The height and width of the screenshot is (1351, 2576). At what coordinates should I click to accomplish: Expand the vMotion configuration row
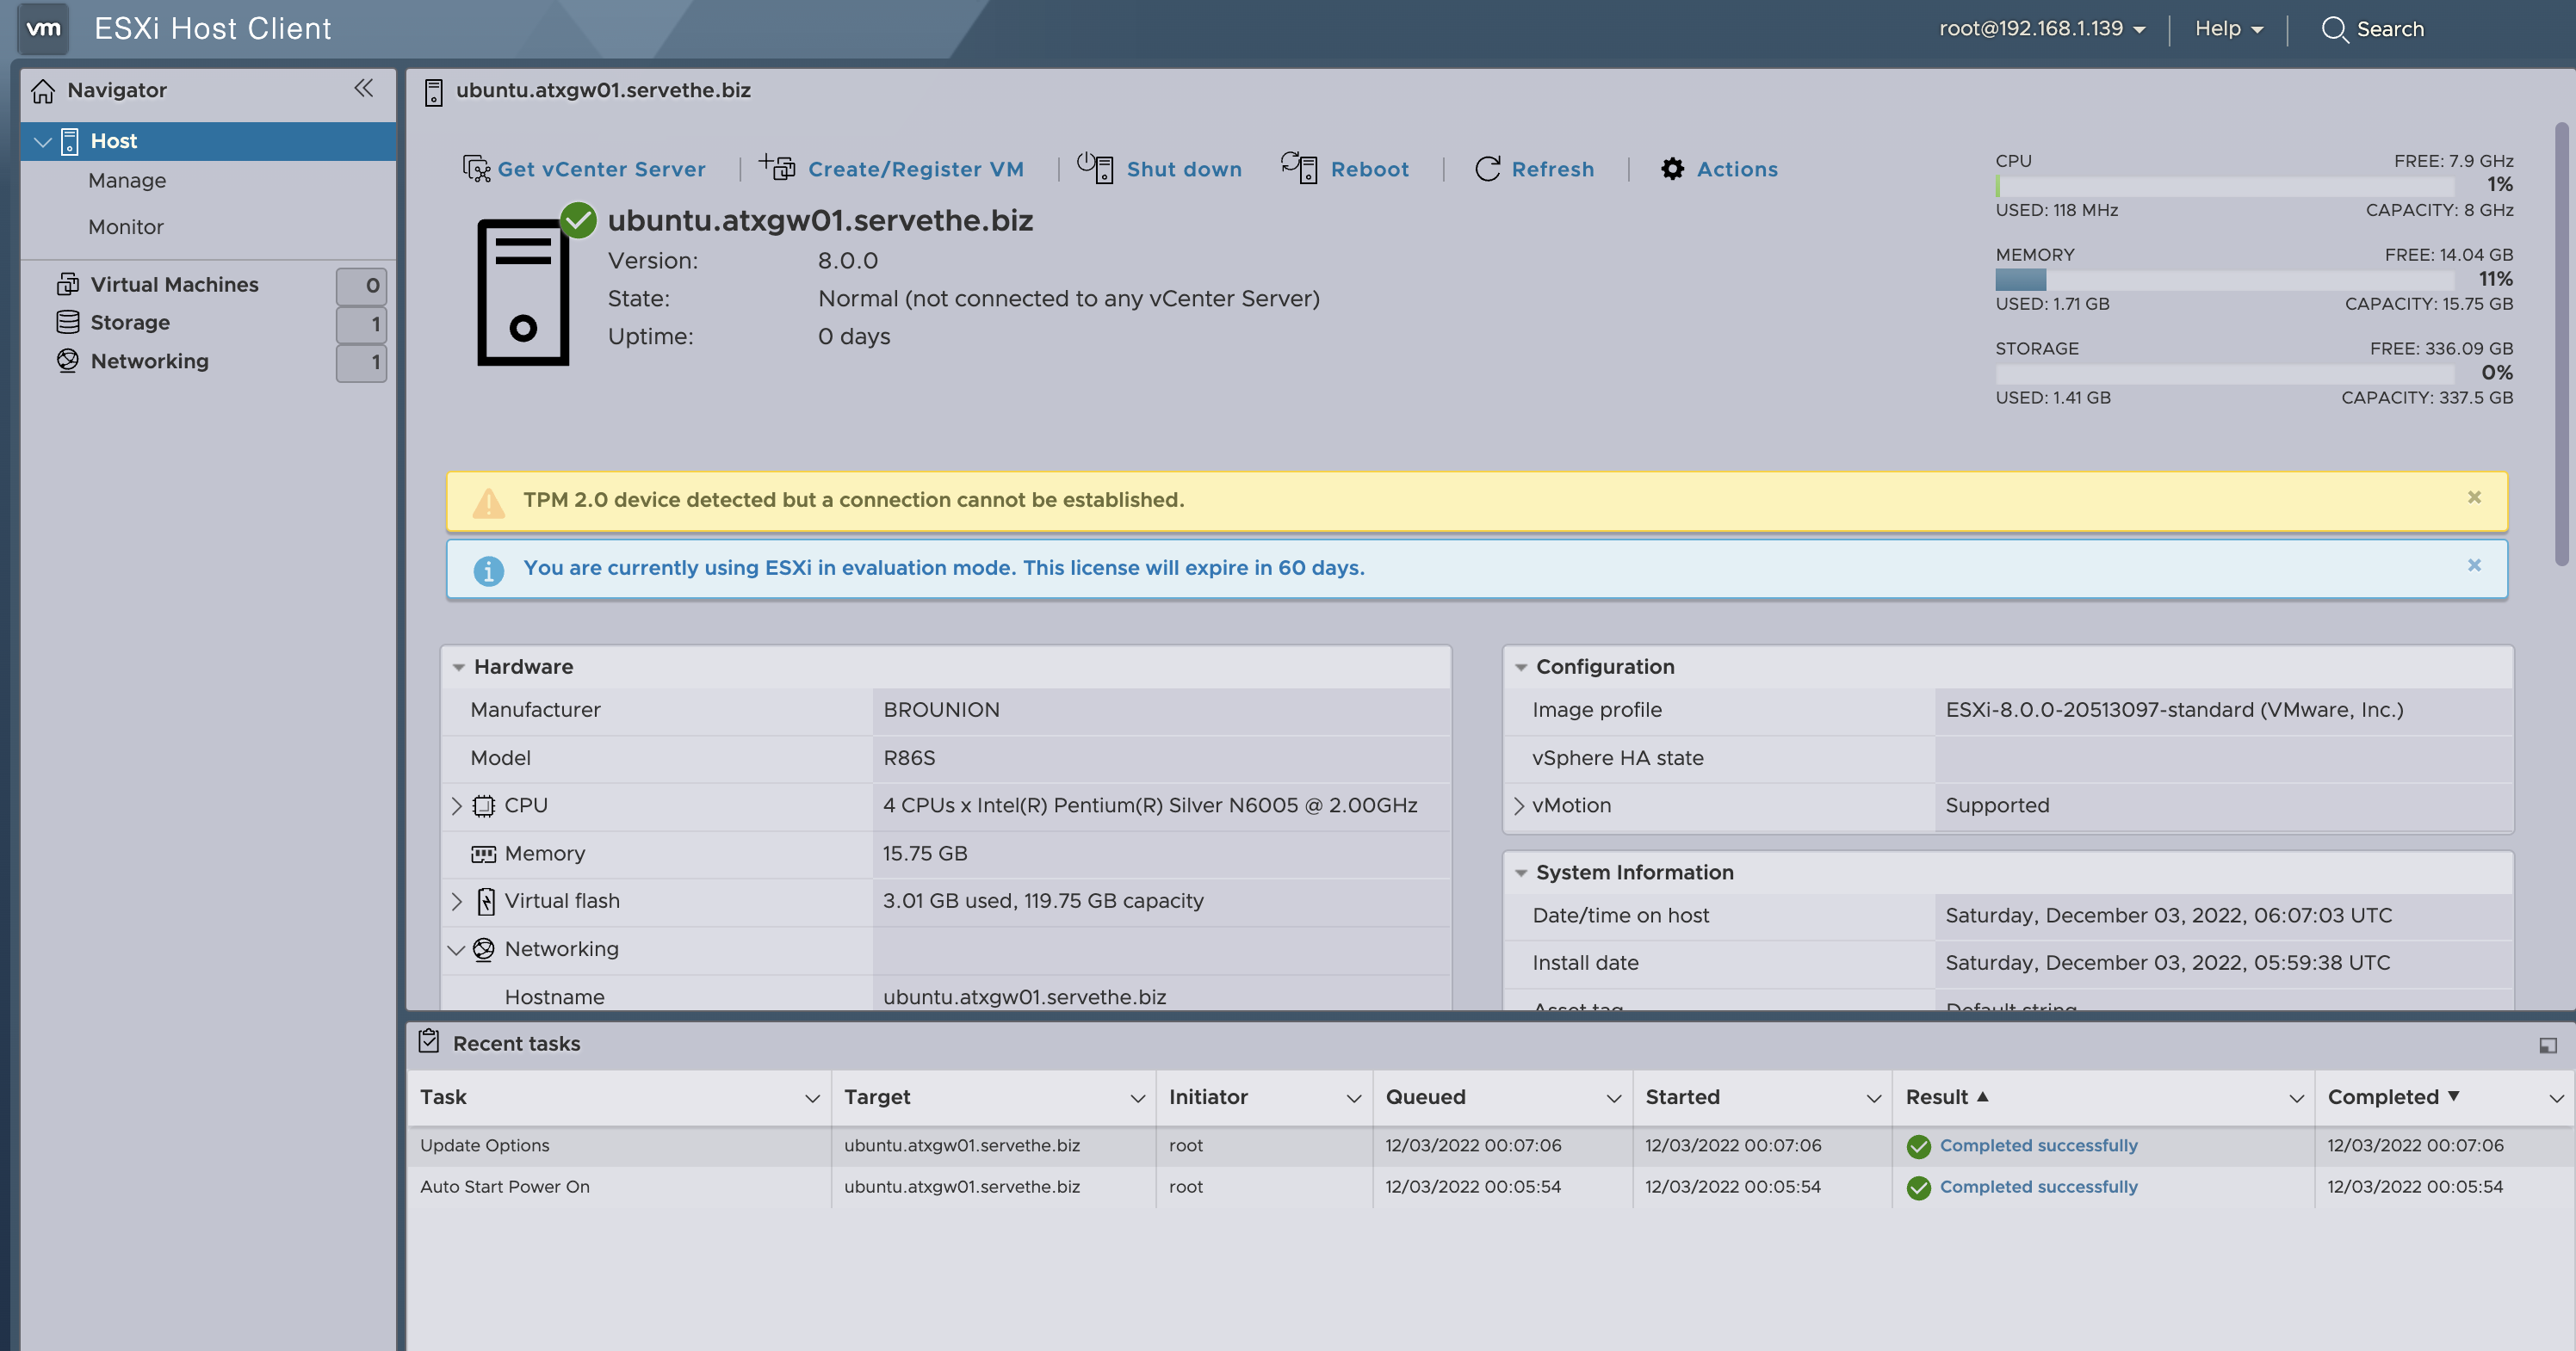coord(1519,805)
